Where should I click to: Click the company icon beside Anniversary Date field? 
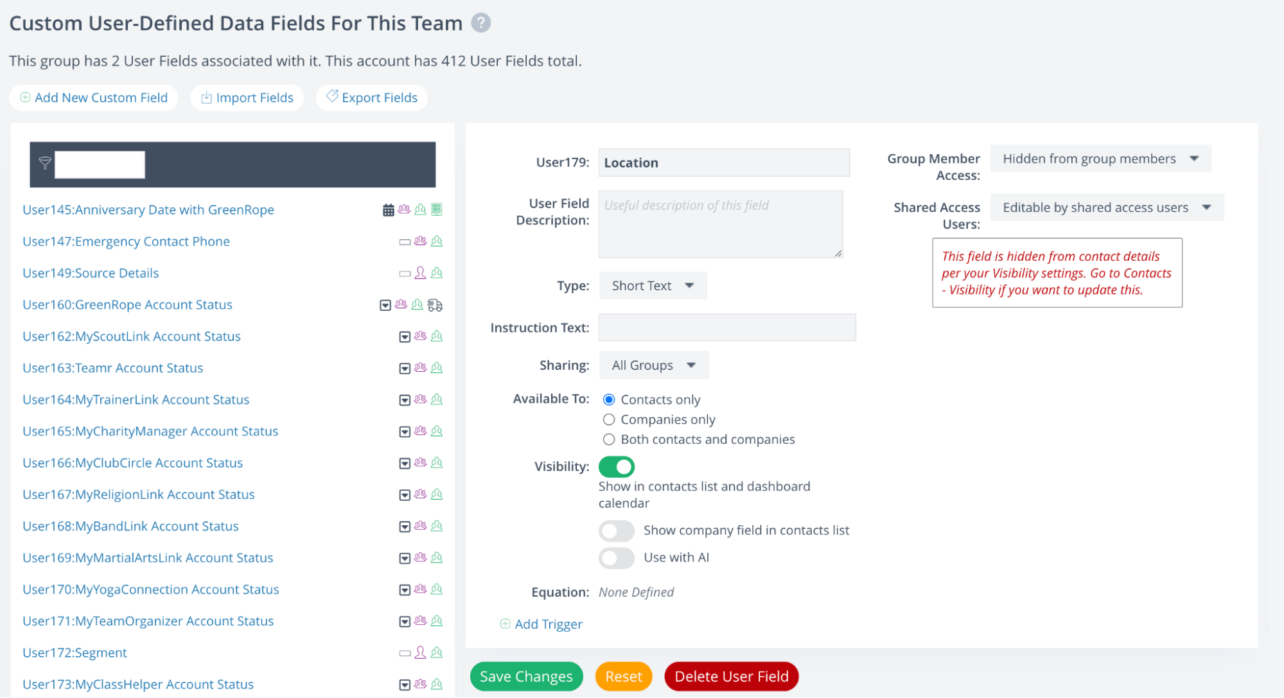point(436,209)
